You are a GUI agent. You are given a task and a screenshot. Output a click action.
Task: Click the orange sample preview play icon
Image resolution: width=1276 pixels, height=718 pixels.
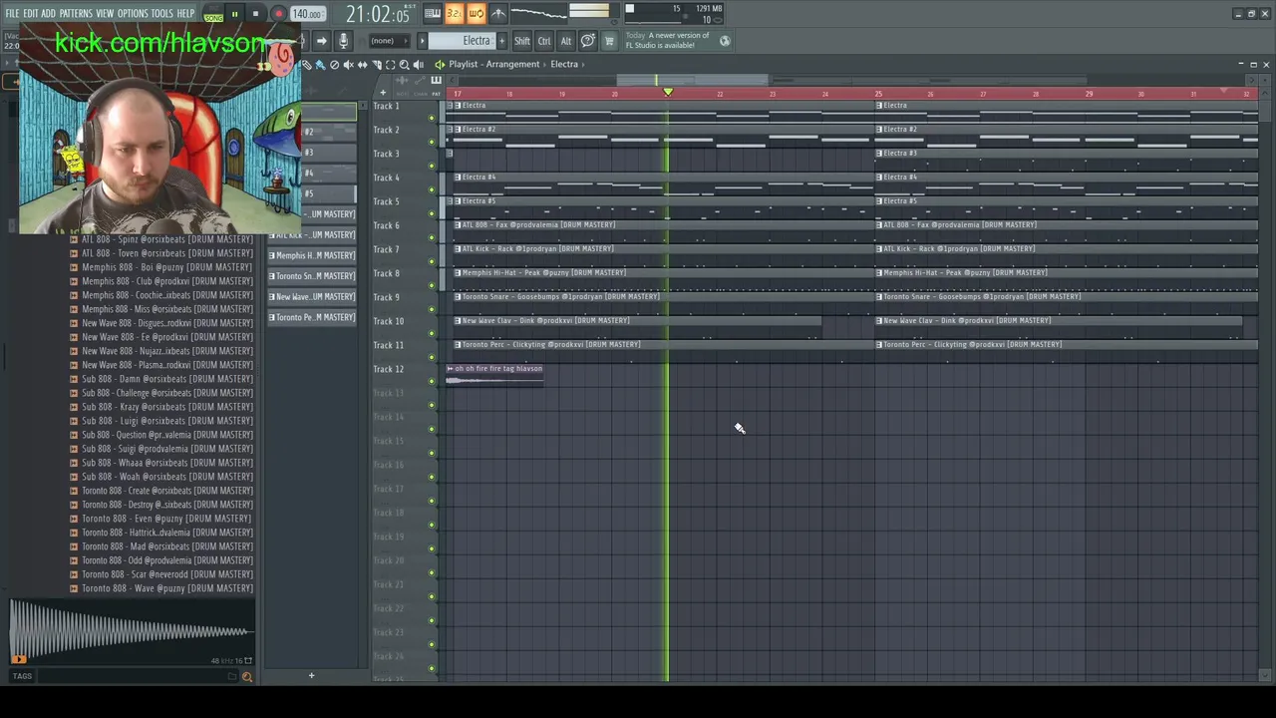[x=18, y=658]
